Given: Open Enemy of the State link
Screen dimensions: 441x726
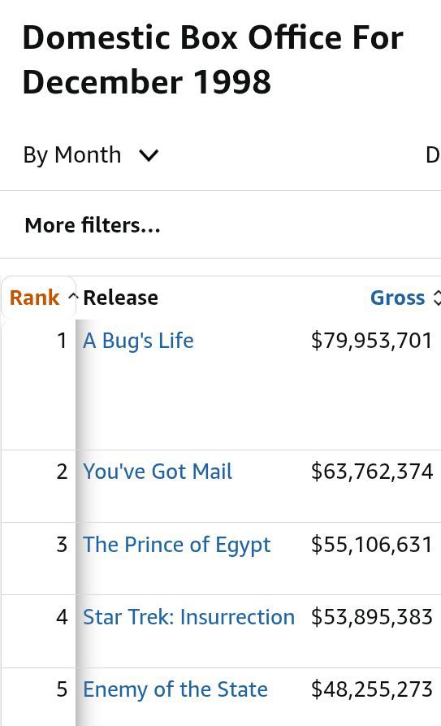Looking at the screenshot, I should tap(175, 689).
